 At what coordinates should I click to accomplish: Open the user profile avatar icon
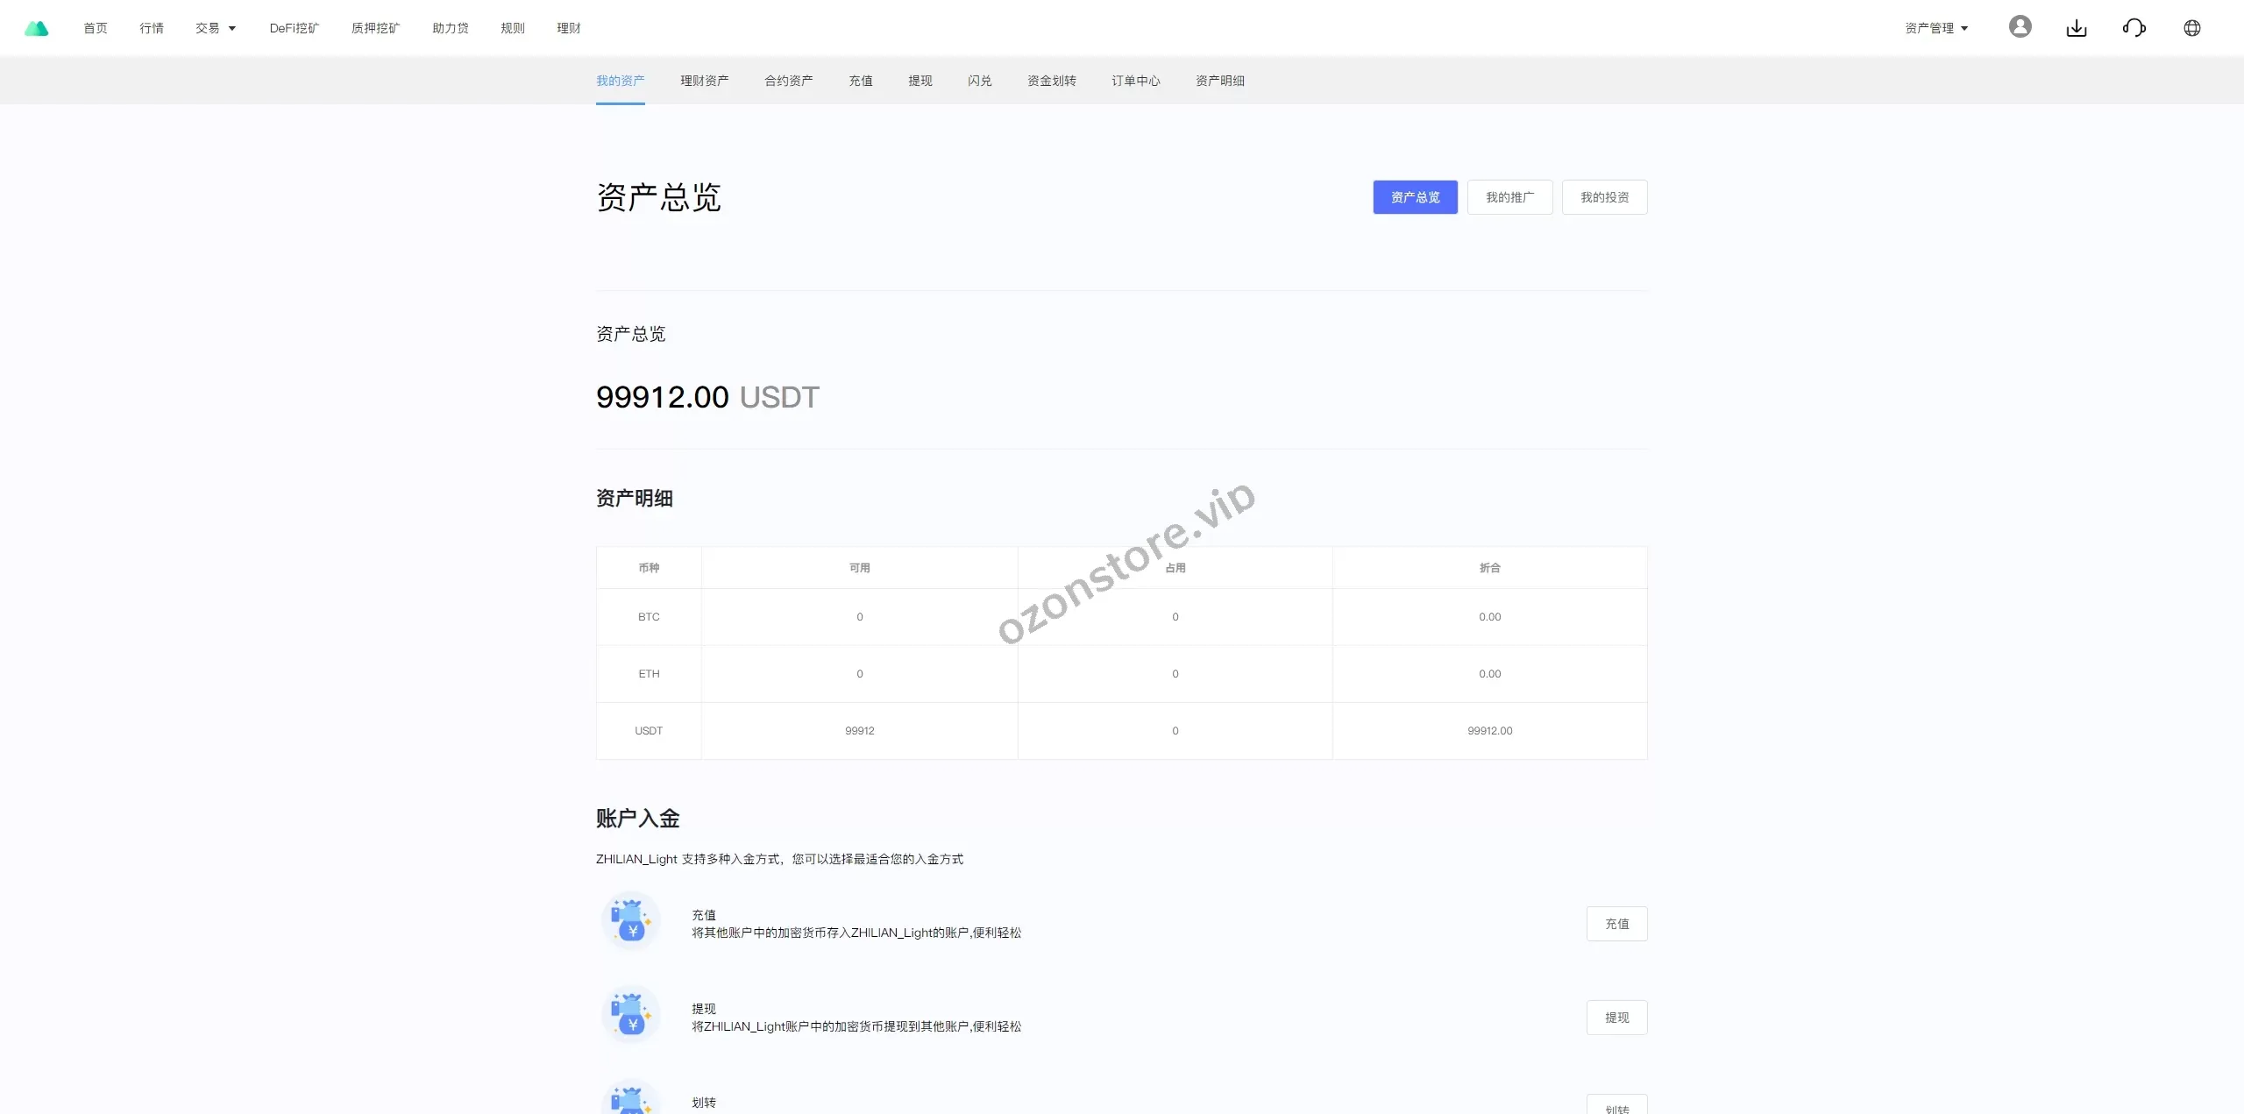(x=2020, y=27)
